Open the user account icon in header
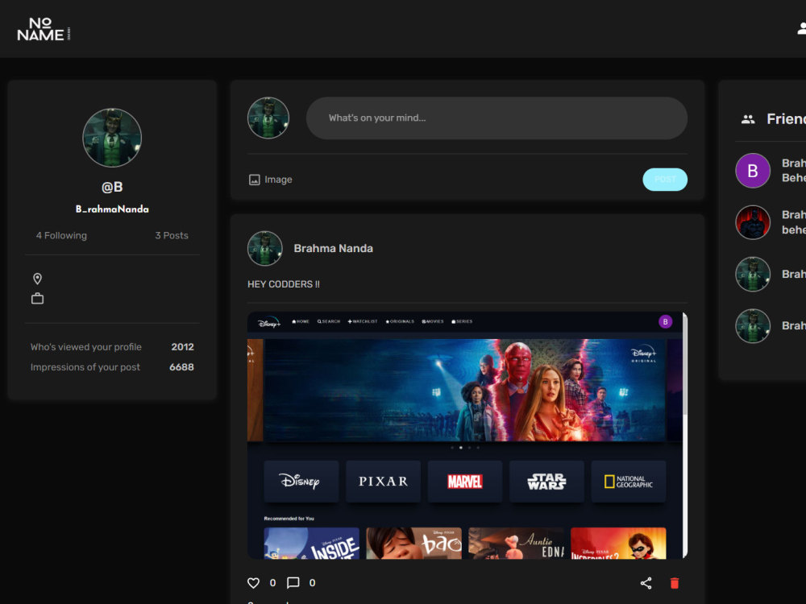Viewport: 806px width, 604px height. pos(801,29)
